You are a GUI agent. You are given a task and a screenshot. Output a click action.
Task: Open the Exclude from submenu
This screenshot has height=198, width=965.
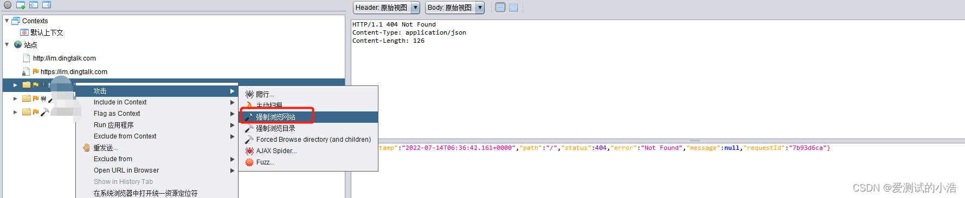[157, 159]
